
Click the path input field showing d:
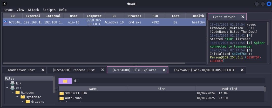[x=169, y=81]
